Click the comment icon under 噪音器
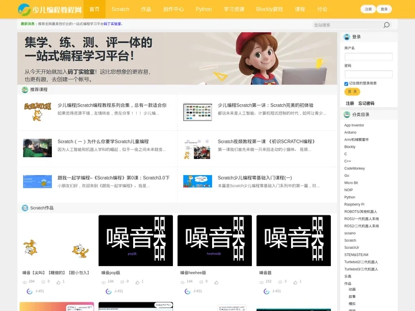 (280, 282)
